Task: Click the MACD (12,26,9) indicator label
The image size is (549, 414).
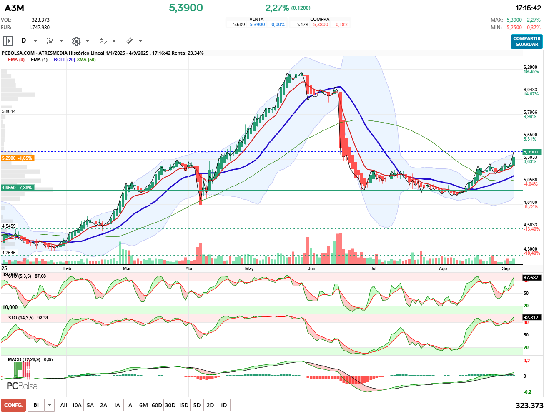Action: pos(24,359)
